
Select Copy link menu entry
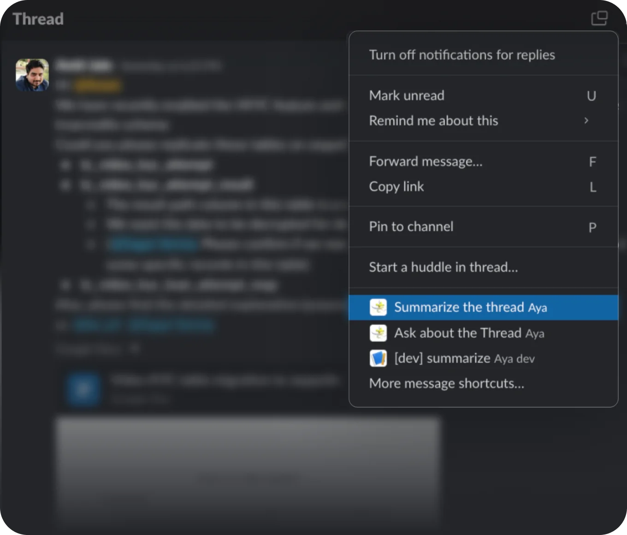click(x=396, y=186)
